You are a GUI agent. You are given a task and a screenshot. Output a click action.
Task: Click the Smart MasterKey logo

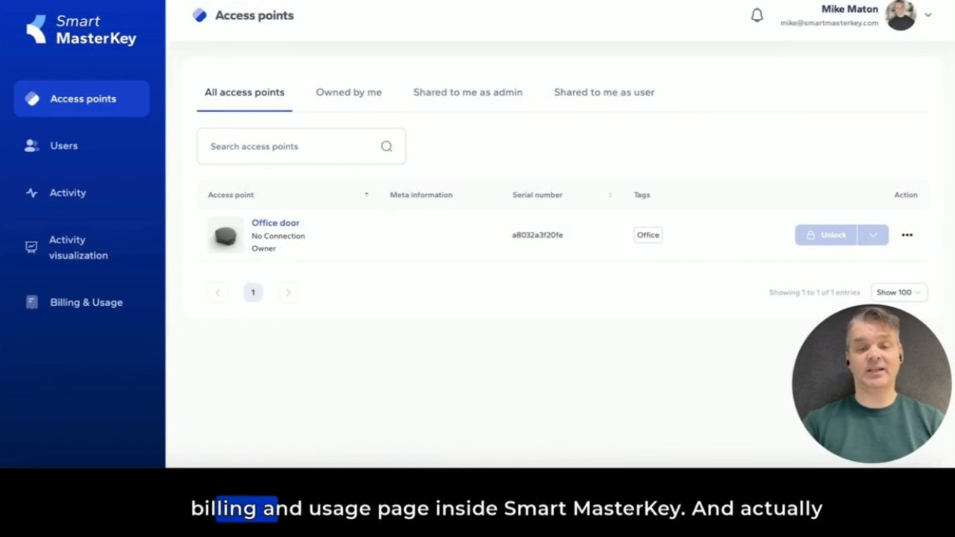[81, 30]
